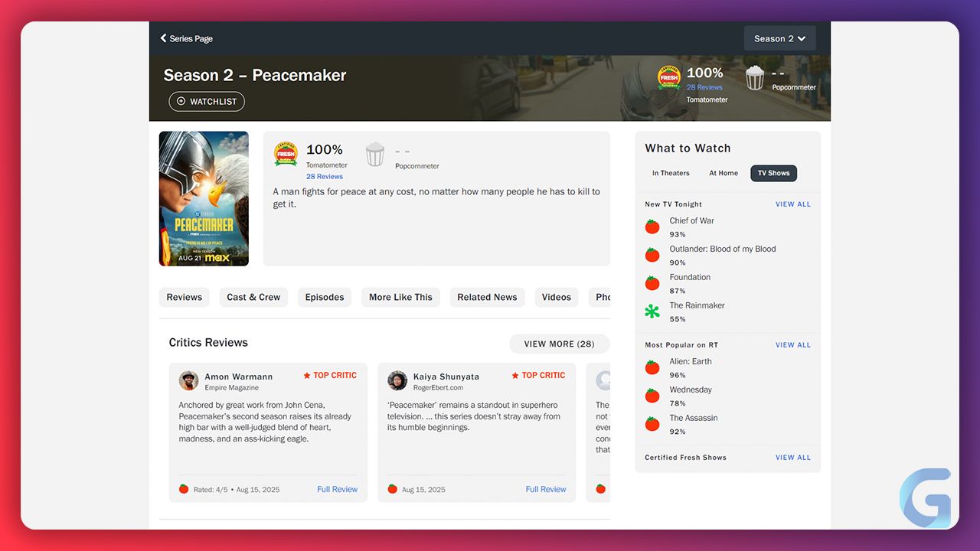View all New TV Tonight

793,204
